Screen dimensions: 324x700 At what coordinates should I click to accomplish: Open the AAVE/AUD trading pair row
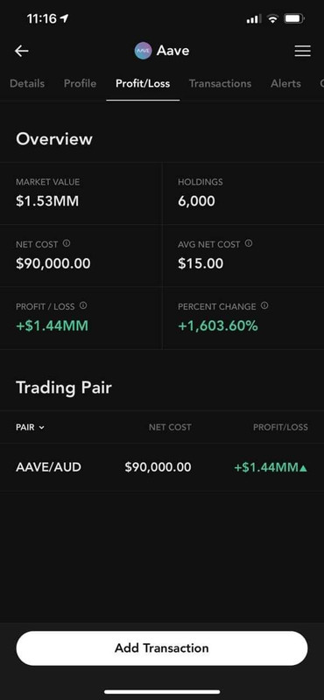(162, 467)
